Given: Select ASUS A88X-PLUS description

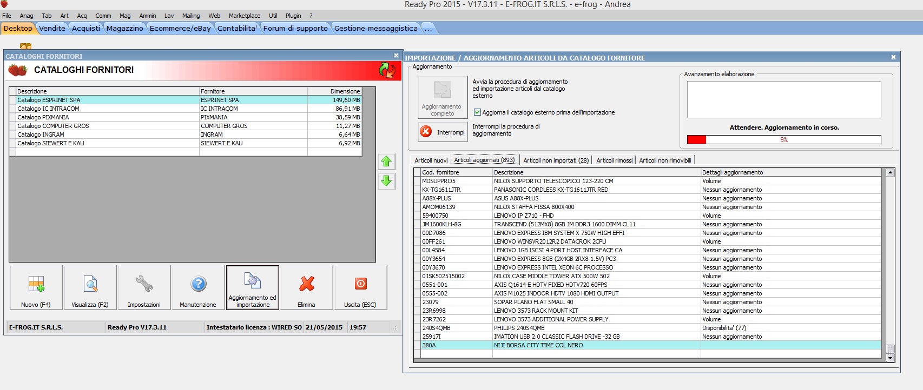Looking at the screenshot, I should [x=597, y=198].
